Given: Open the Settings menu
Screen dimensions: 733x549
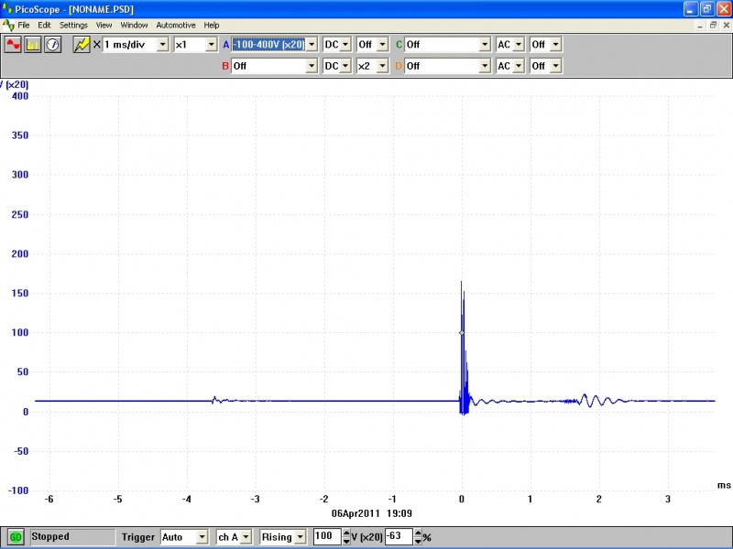Looking at the screenshot, I should [74, 25].
